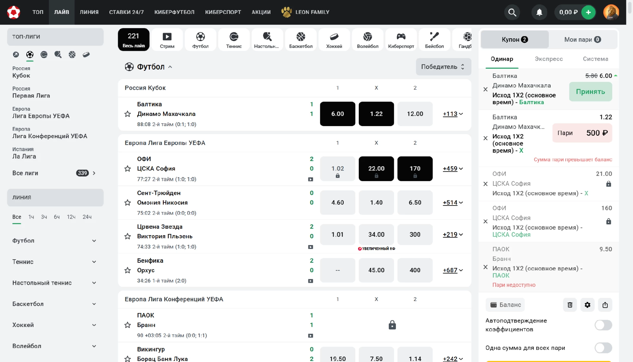
Task: Select odds 12.00 for Динамо Махачкала
Action: pyautogui.click(x=415, y=114)
